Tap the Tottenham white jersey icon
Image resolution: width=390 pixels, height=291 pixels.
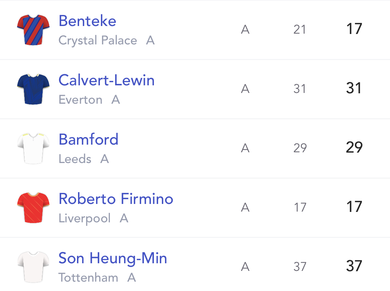tap(33, 267)
